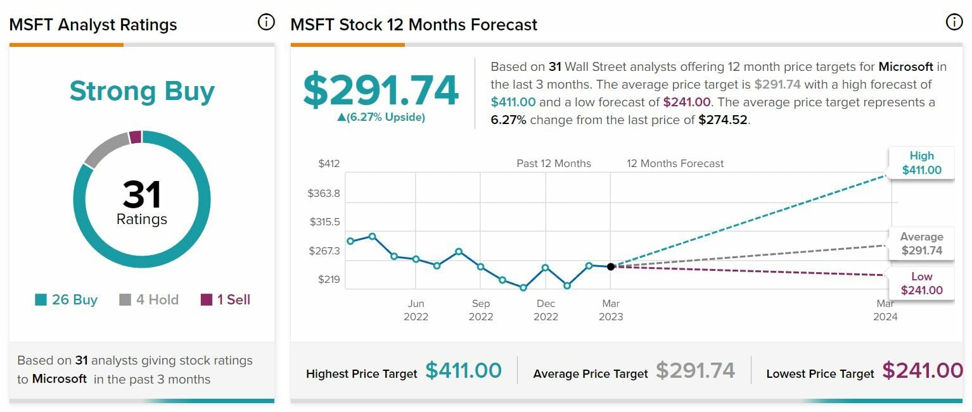
Task: Select the High $411.00 forecast tag
Action: point(921,163)
